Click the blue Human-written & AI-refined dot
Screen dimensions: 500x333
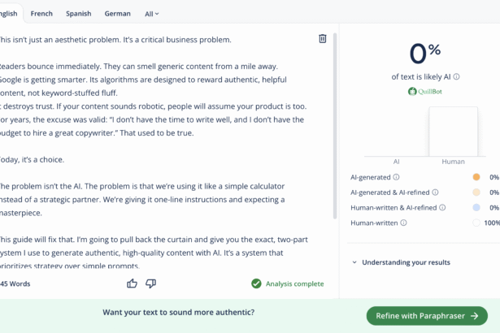[476, 207]
